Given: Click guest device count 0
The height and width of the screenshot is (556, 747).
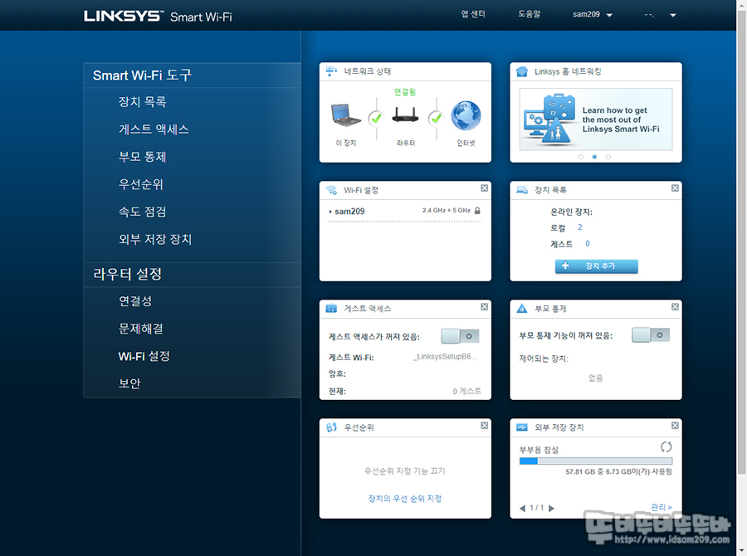Looking at the screenshot, I should coord(588,243).
